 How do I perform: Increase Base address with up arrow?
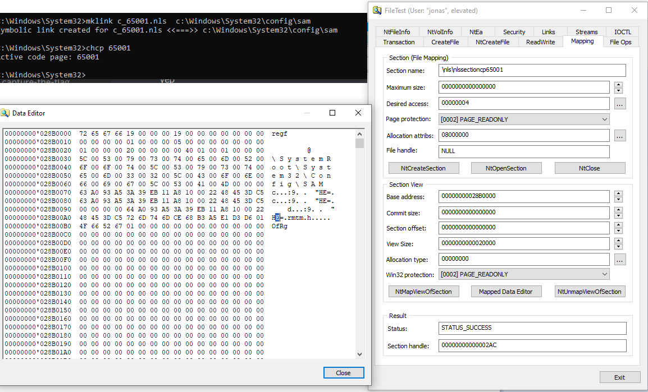pyautogui.click(x=618, y=193)
